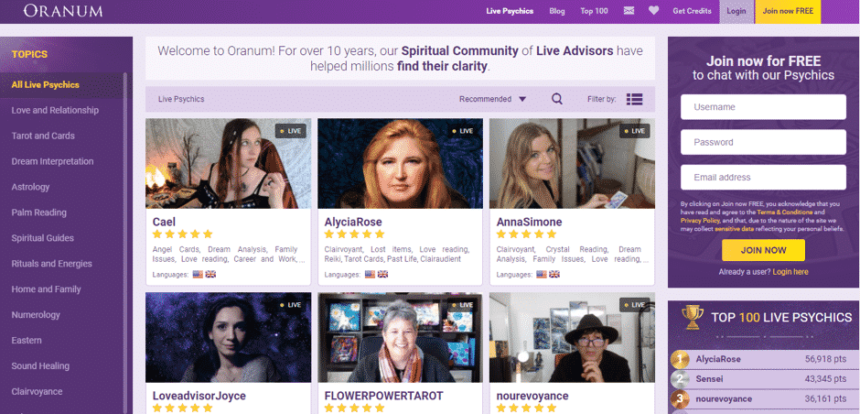Choose Eastern topic
Image resolution: width=860 pixels, height=414 pixels.
[27, 341]
